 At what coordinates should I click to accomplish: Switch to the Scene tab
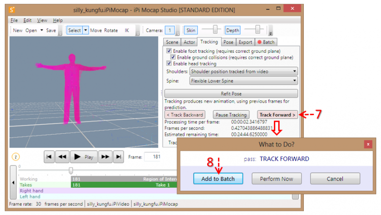(x=172, y=42)
